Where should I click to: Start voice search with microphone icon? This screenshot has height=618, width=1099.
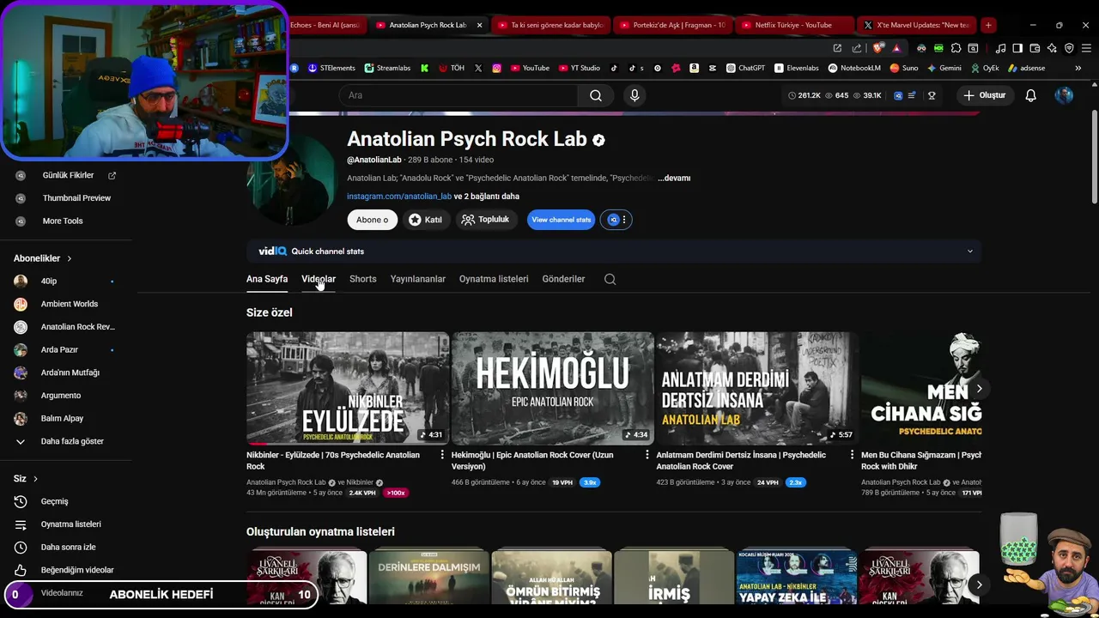coord(635,95)
